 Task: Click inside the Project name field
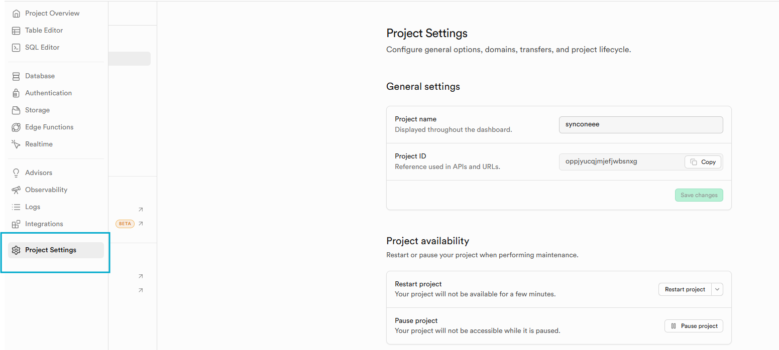coord(641,124)
